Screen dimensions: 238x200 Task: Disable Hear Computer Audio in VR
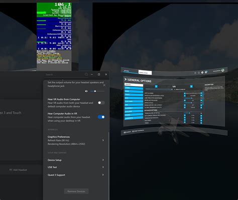[101, 117]
